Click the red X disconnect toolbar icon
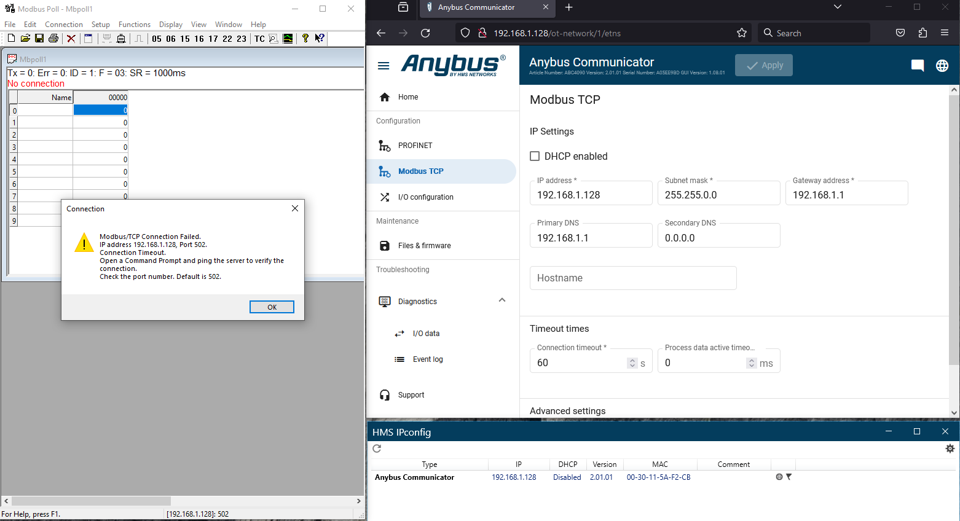The height and width of the screenshot is (521, 960). [x=71, y=39]
